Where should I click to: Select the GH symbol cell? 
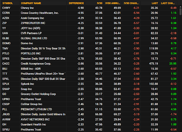click(4, 125)
